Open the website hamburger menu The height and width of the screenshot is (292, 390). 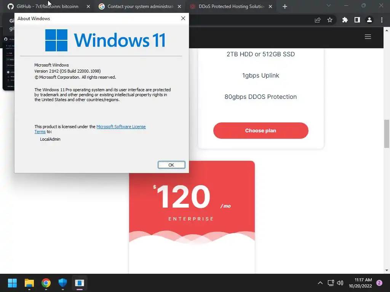point(368,37)
